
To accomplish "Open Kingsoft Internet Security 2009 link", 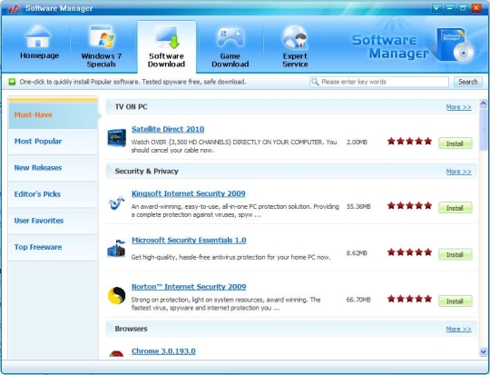I will pos(189,193).
